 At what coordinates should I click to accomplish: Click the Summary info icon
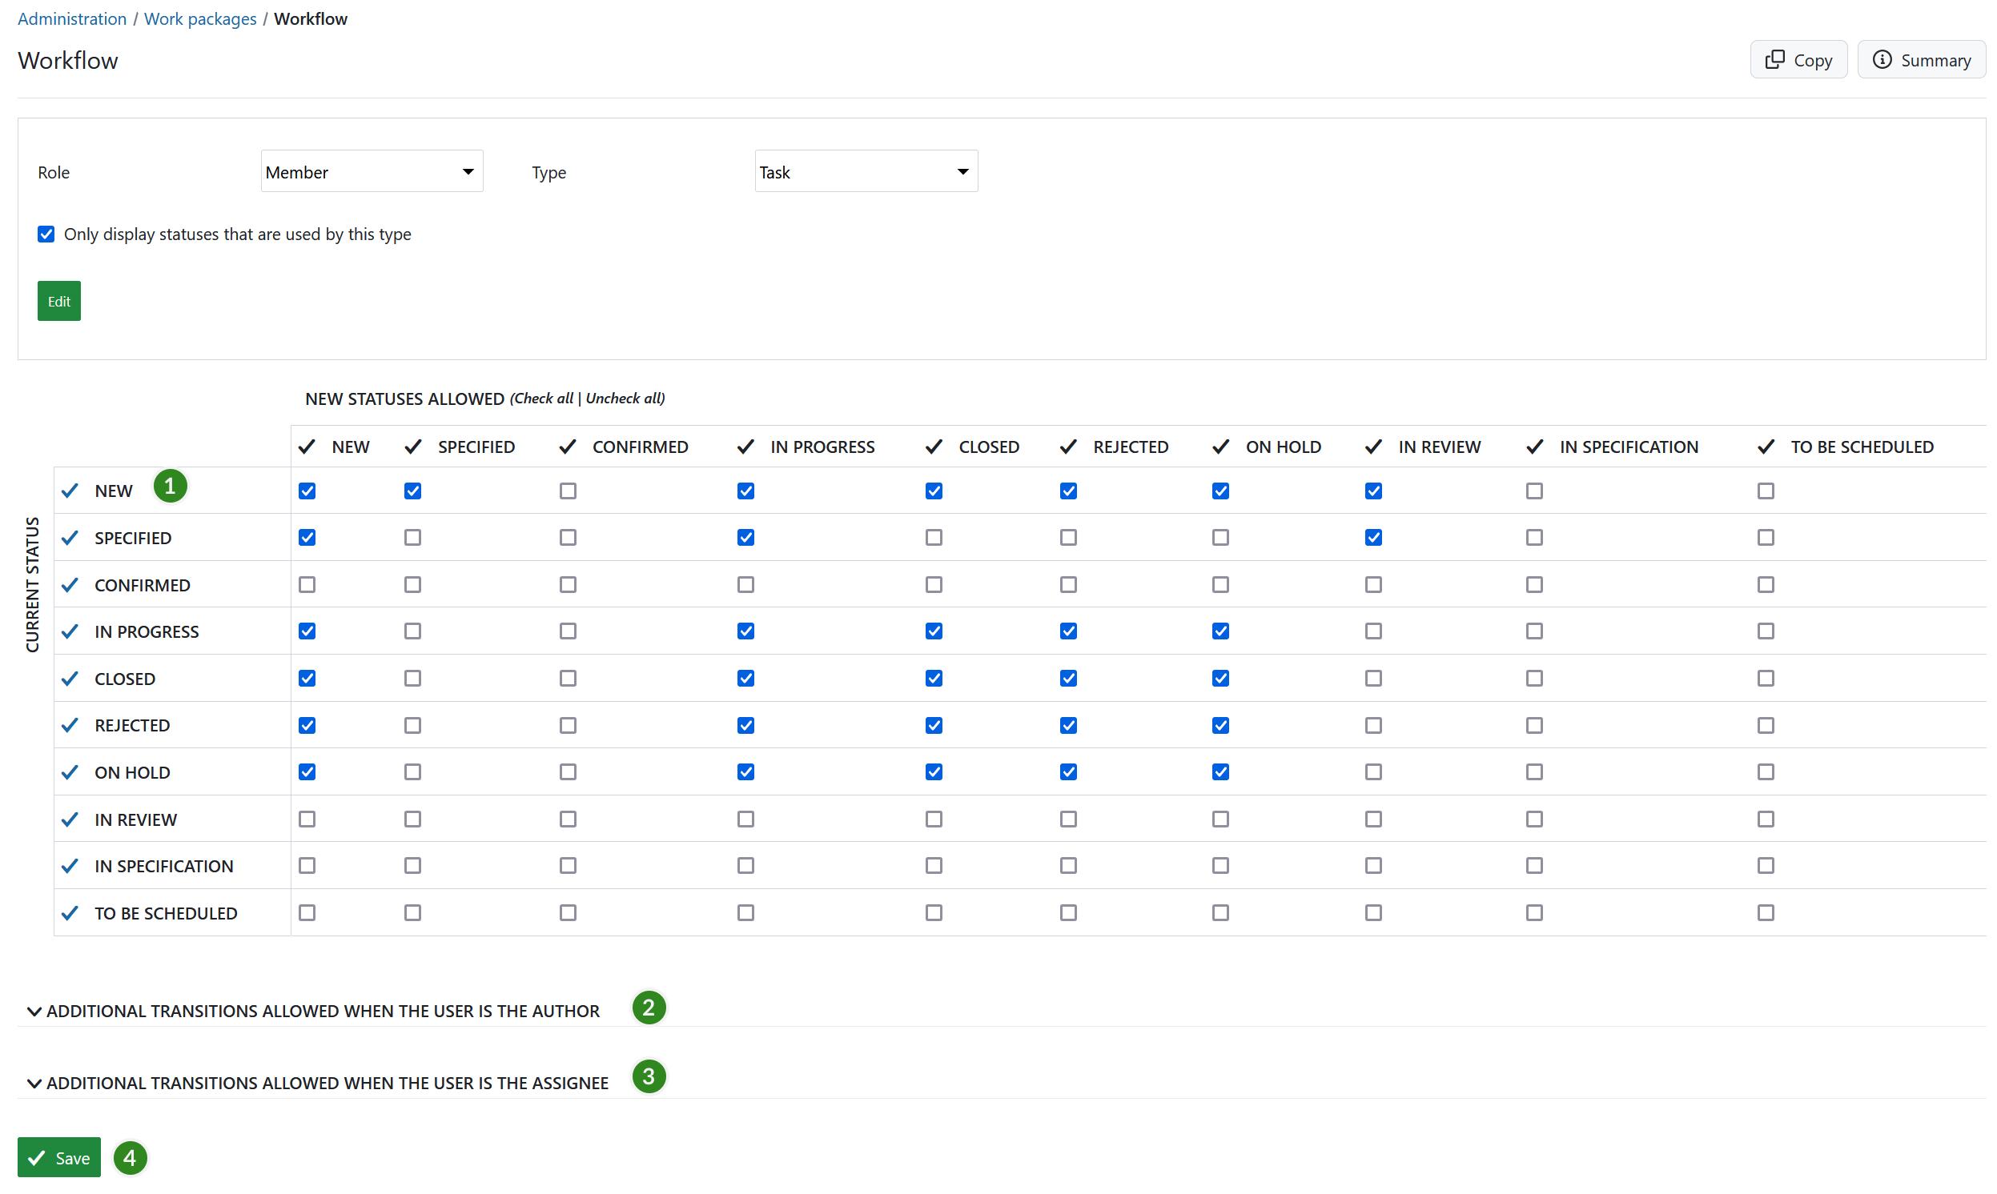1882,58
